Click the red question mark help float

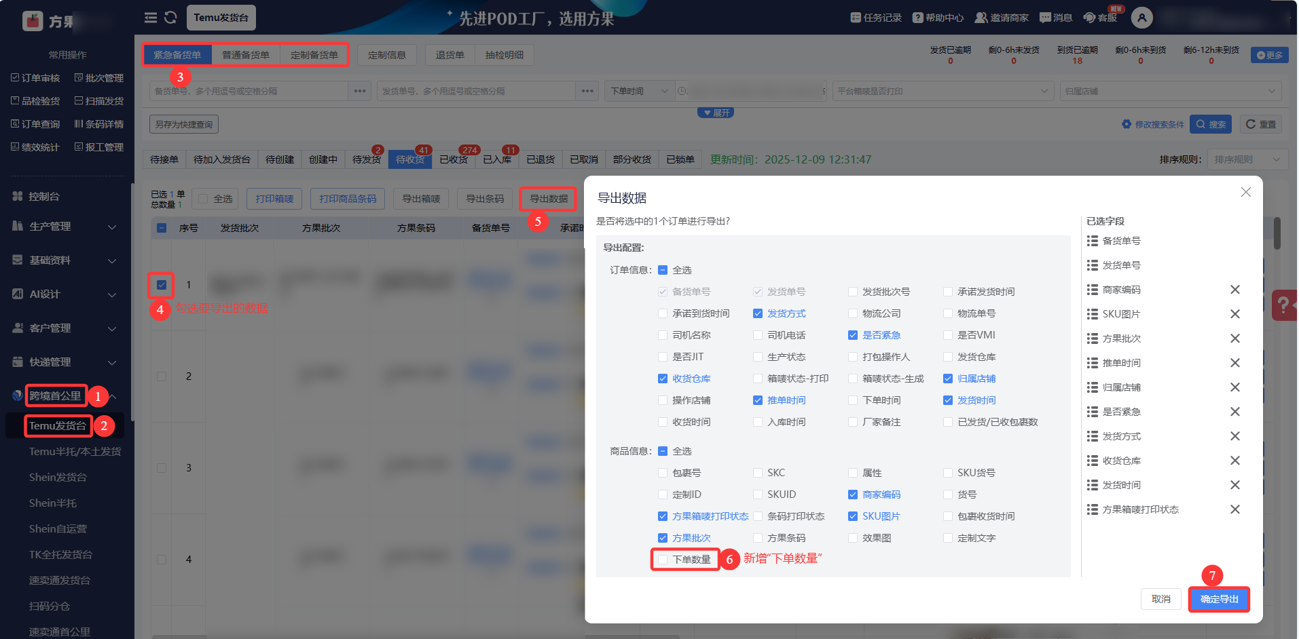point(1284,305)
